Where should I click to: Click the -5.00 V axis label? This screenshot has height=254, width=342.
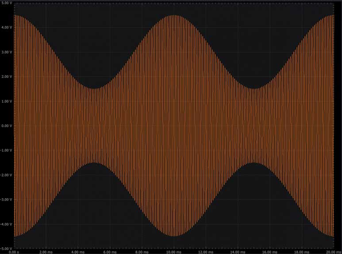(x=6, y=249)
